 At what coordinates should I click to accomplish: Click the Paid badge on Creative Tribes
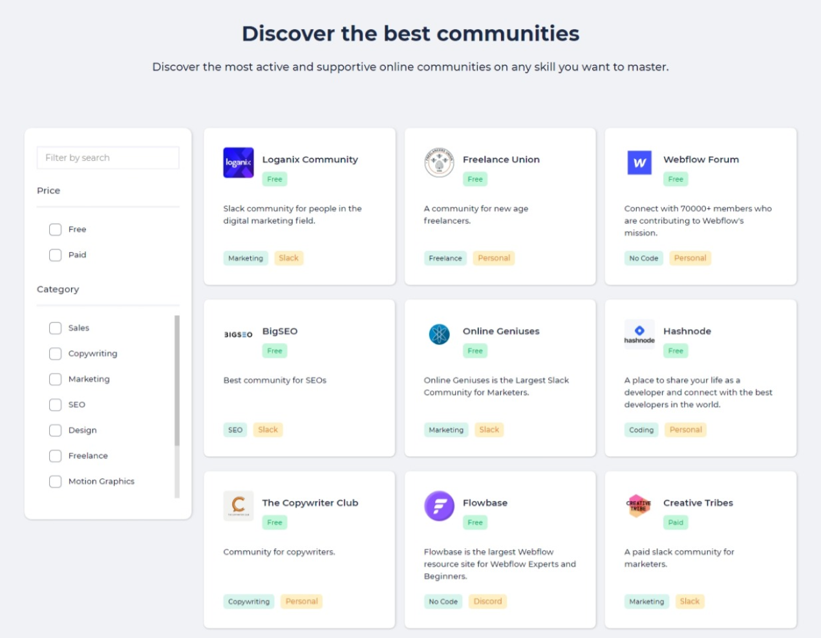(676, 522)
